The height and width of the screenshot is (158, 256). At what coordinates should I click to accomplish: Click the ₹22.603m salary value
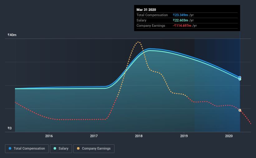[181, 20]
